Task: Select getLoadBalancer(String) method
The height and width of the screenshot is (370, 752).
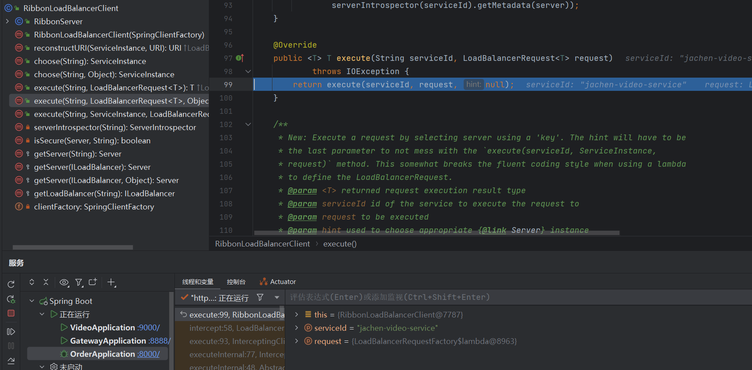Action: 104,193
